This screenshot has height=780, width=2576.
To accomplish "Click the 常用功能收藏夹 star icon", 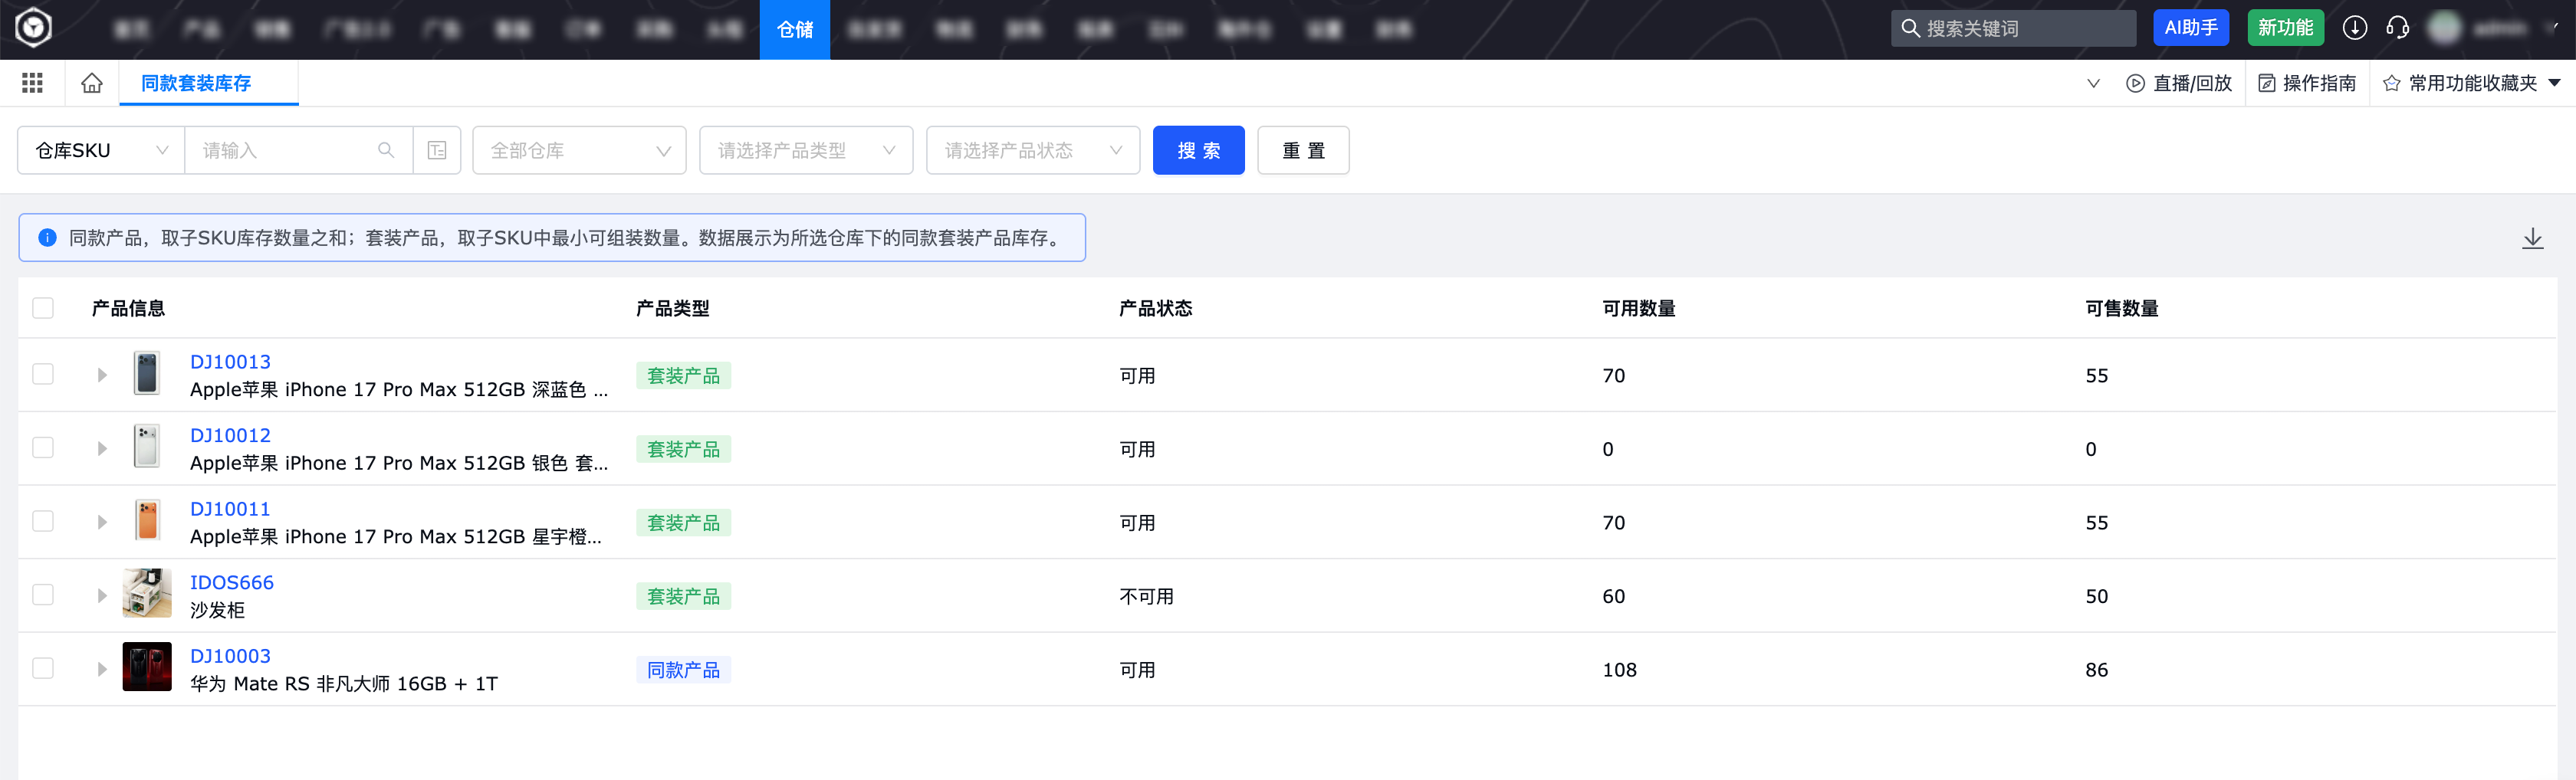I will pyautogui.click(x=2391, y=83).
